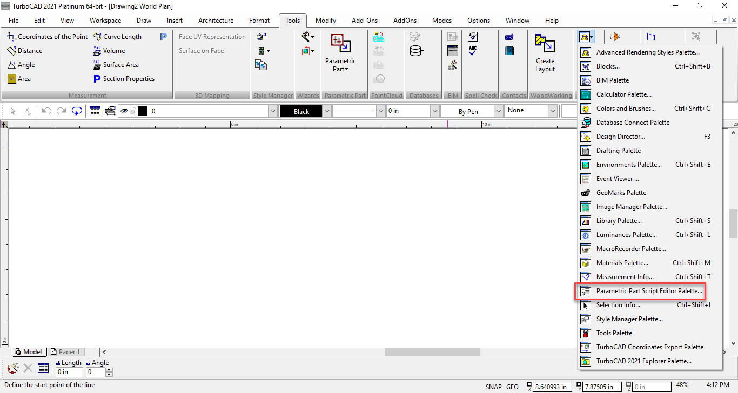Open the File menu
The height and width of the screenshot is (393, 738).
click(x=14, y=21)
